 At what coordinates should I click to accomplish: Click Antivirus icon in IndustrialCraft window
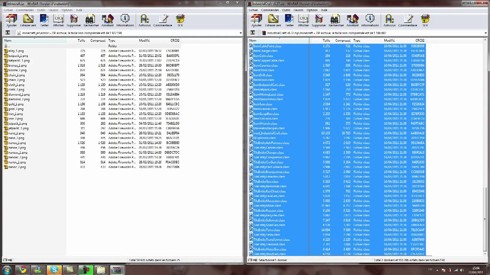pyautogui.click(x=389, y=20)
